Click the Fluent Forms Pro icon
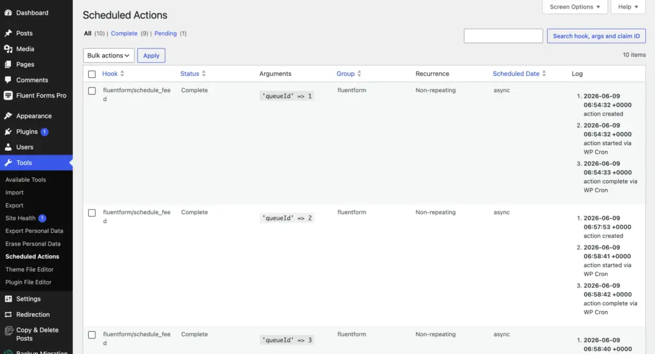Screen dimensions: 655x354 click(x=8, y=95)
